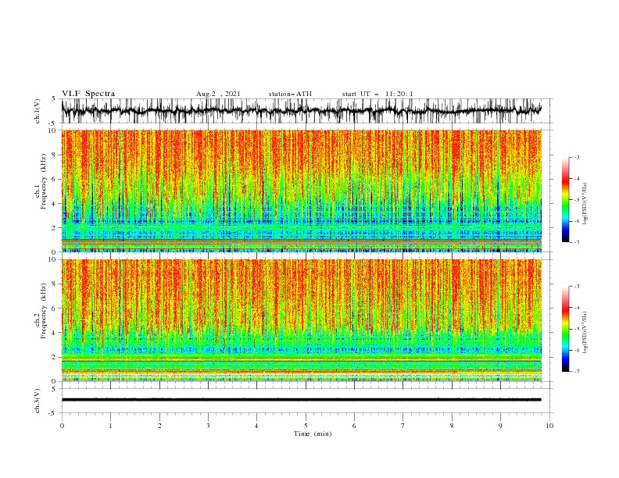Click the "ch.3(V)" axis label
This screenshot has width=619, height=478.
pos(38,401)
